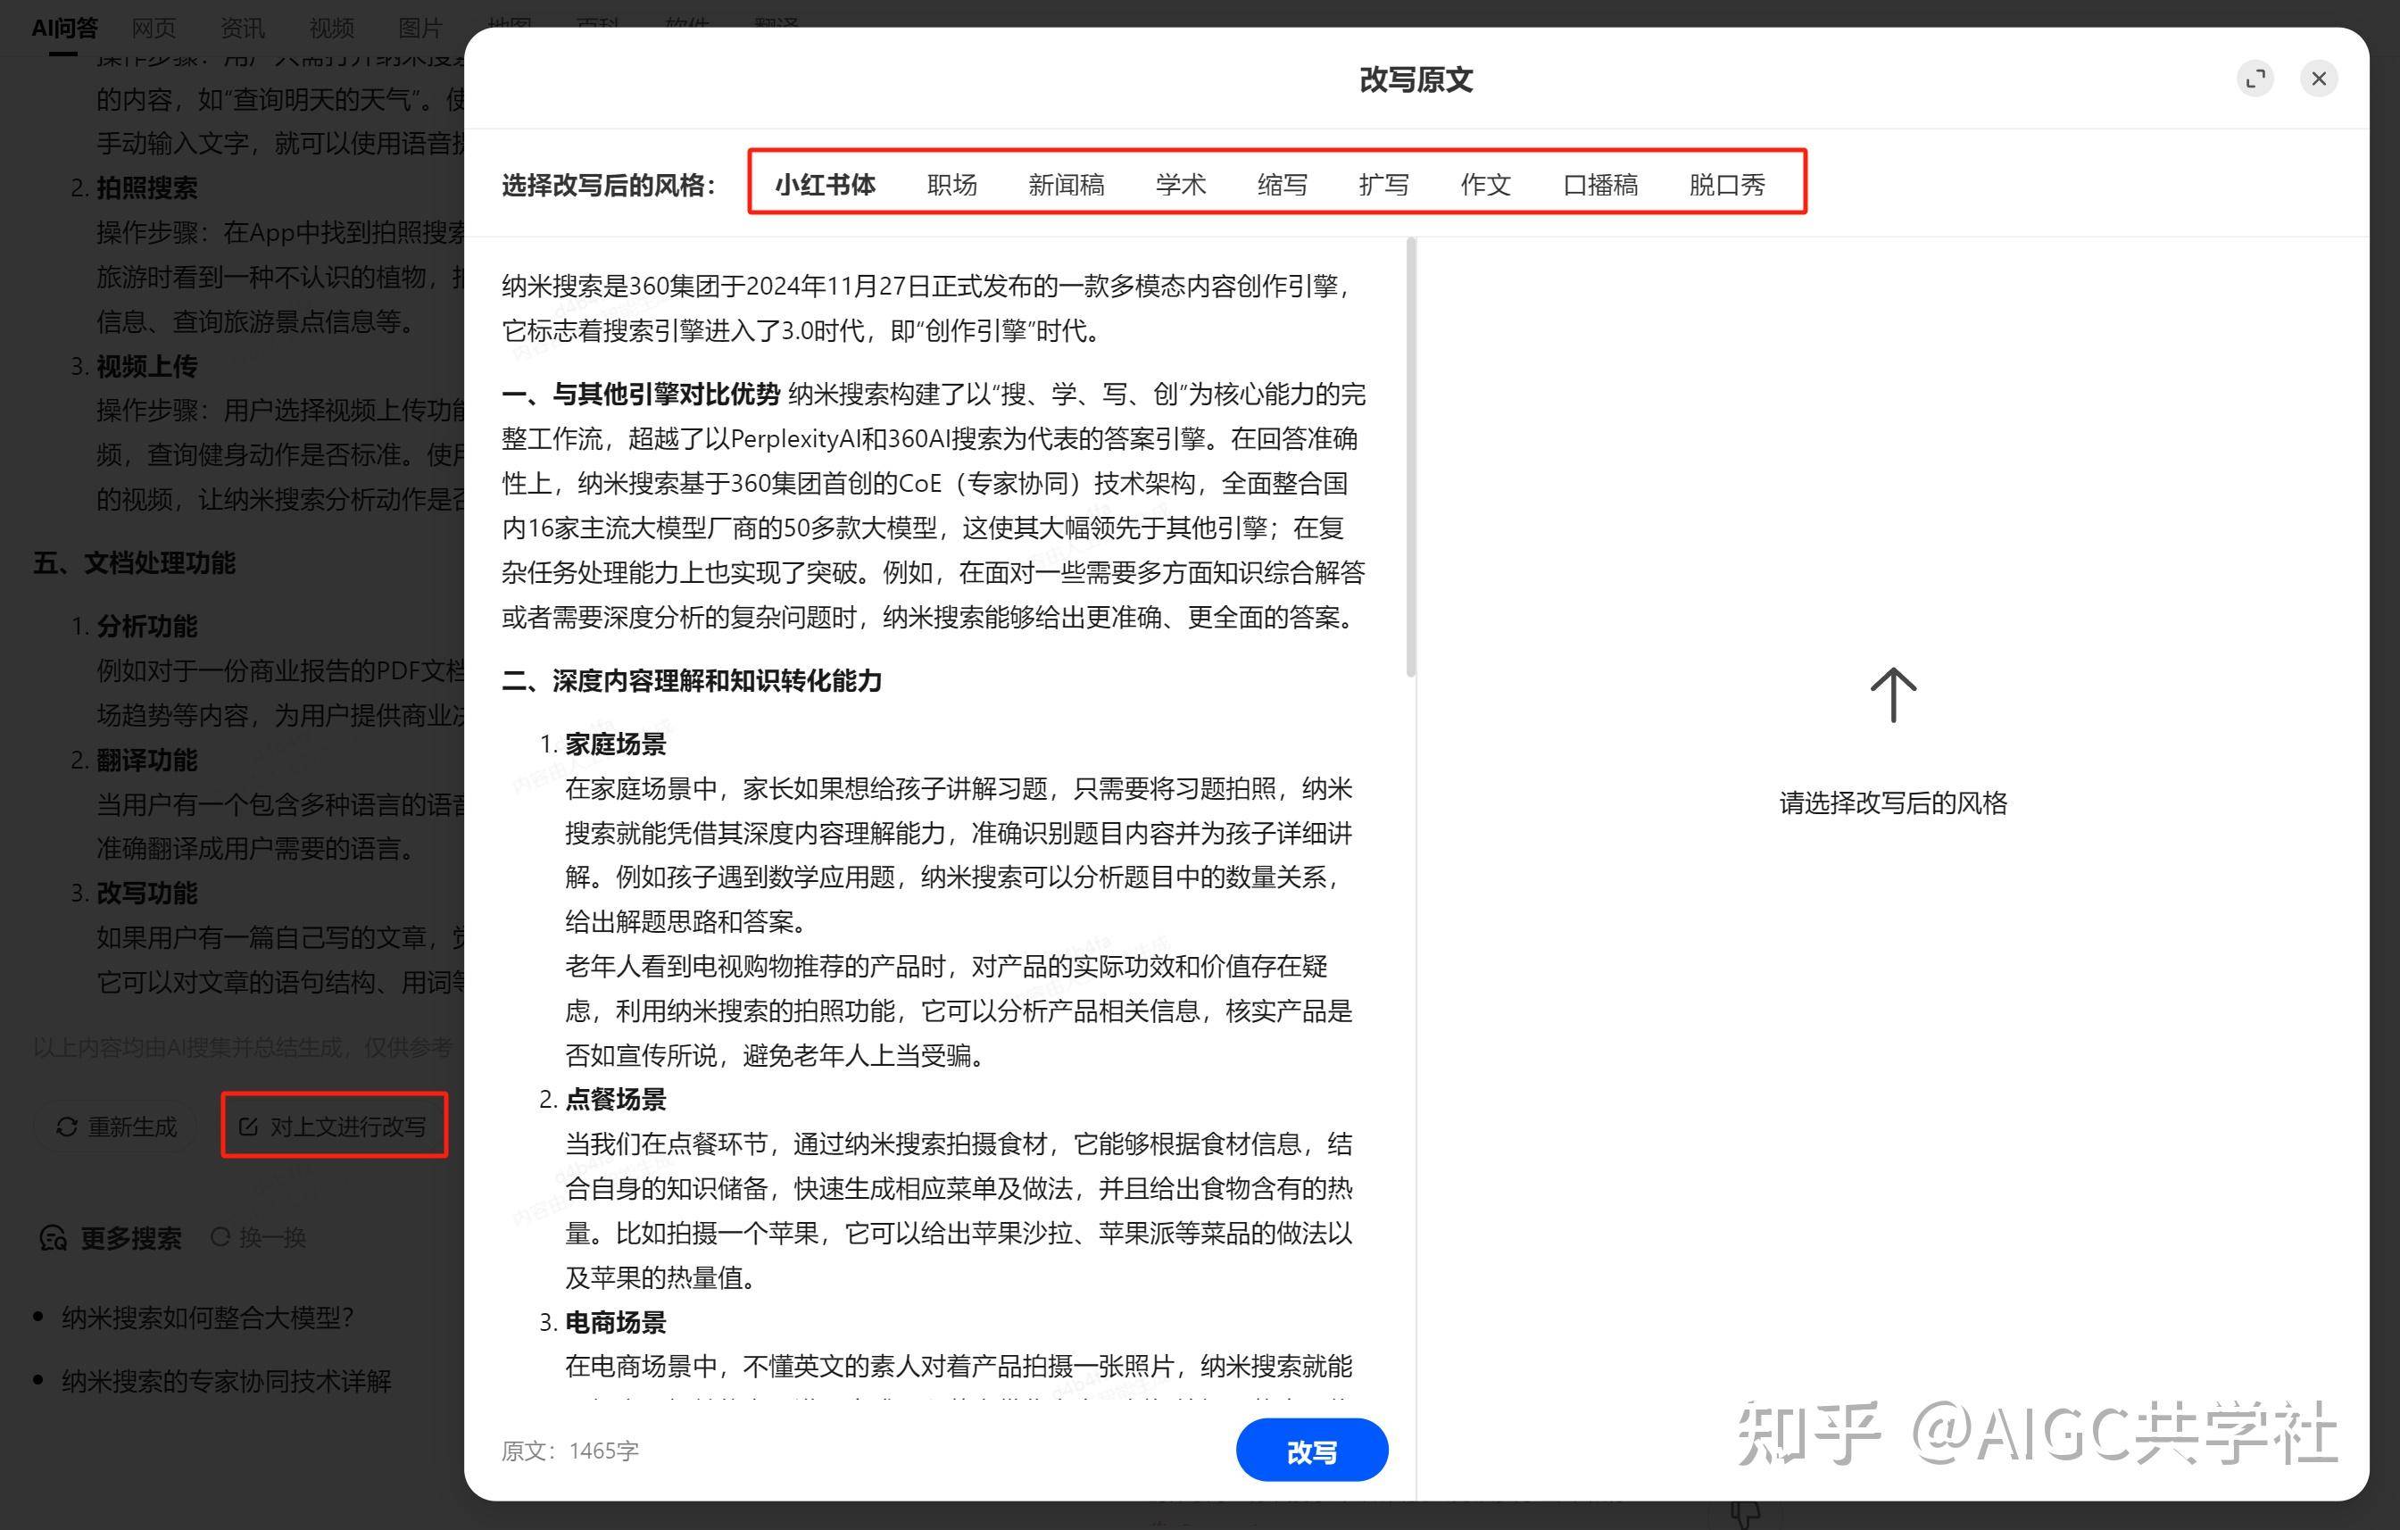This screenshot has height=1530, width=2400.
Task: Click 重新生成 in background page
Action: click(116, 1127)
